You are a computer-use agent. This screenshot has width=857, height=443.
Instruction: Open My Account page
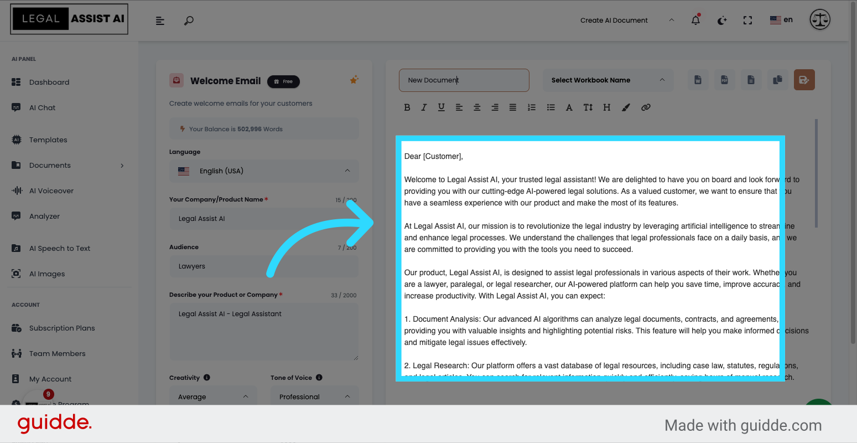50,379
